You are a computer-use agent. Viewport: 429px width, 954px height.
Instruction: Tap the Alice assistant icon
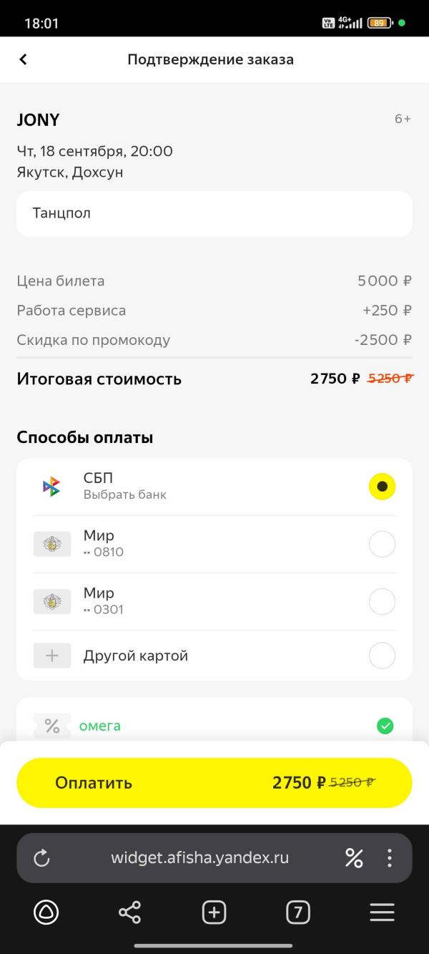[x=46, y=912]
